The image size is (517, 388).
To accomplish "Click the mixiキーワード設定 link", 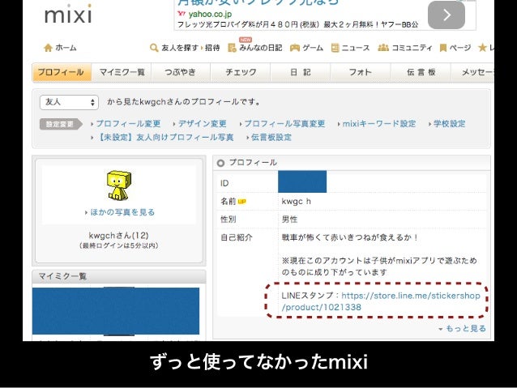I will pyautogui.click(x=379, y=124).
